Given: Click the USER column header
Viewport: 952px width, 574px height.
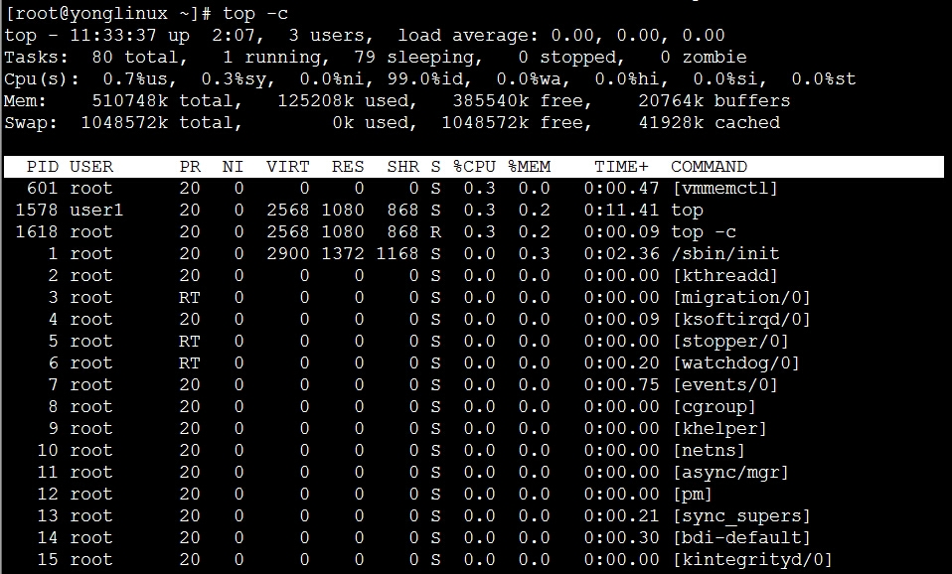Looking at the screenshot, I should coord(91,166).
